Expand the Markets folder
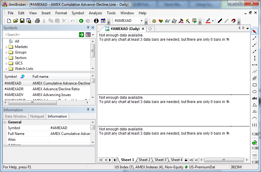261x172 pixels. [x=6, y=47]
